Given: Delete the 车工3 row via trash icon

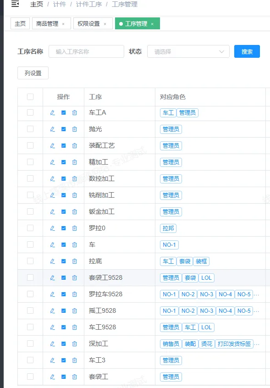Looking at the screenshot, I should (x=74, y=360).
